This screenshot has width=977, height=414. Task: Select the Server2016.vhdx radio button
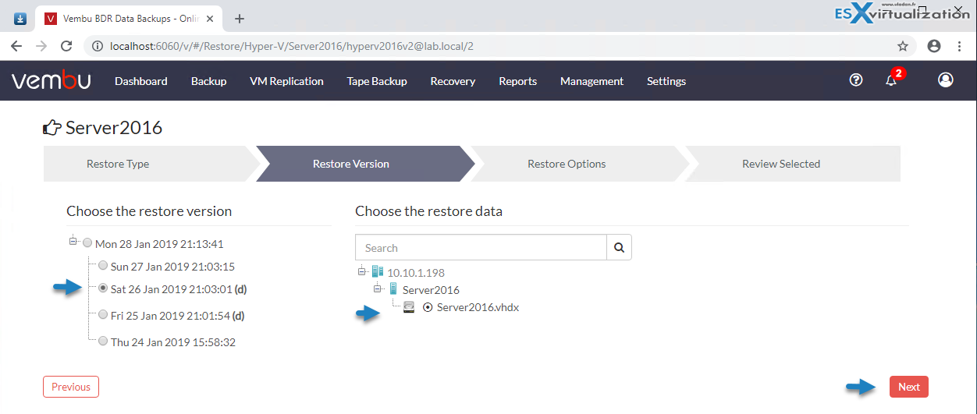(427, 307)
